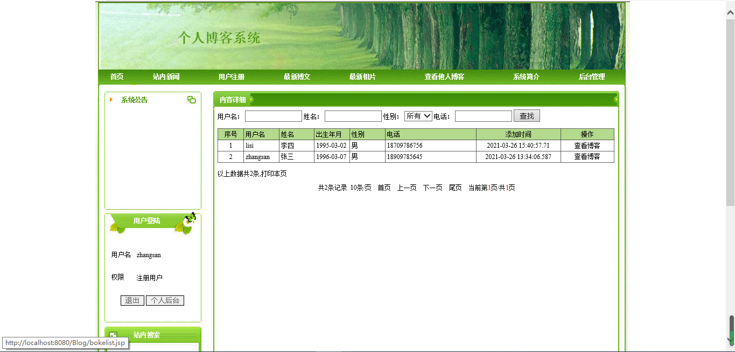Click the orange arrow beside 系统公告
Viewport: 735px width, 352px height.
[x=111, y=100]
